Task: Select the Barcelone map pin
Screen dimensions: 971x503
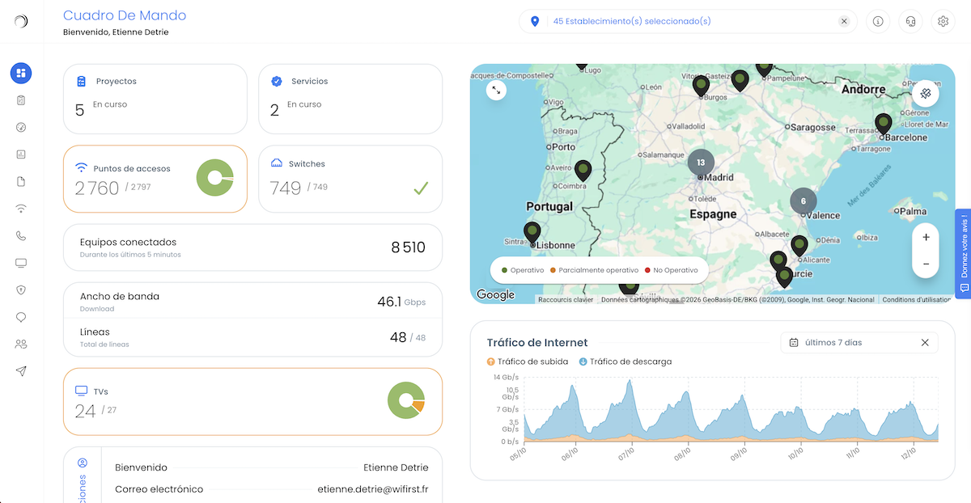Action: tap(884, 125)
